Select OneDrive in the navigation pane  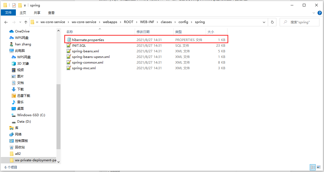[x=22, y=31]
